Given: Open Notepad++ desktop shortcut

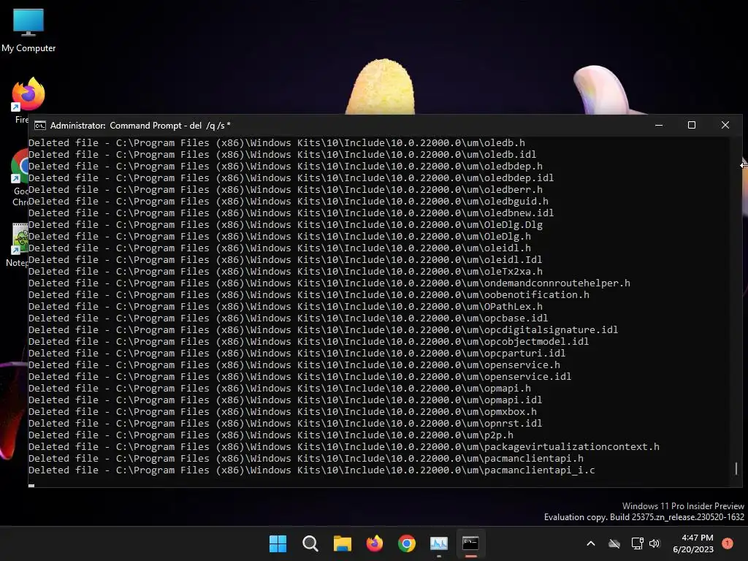Looking at the screenshot, I should [x=19, y=244].
